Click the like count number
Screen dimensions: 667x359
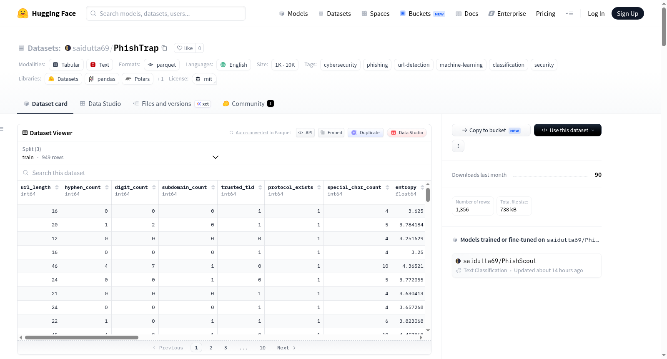[200, 48]
